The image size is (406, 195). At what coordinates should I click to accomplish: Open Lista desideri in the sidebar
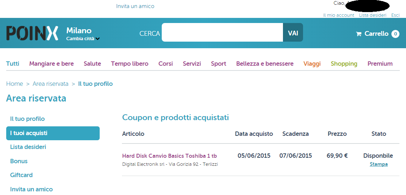28,147
